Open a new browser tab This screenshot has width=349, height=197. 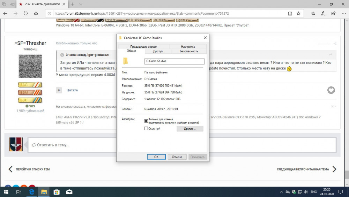73,4
